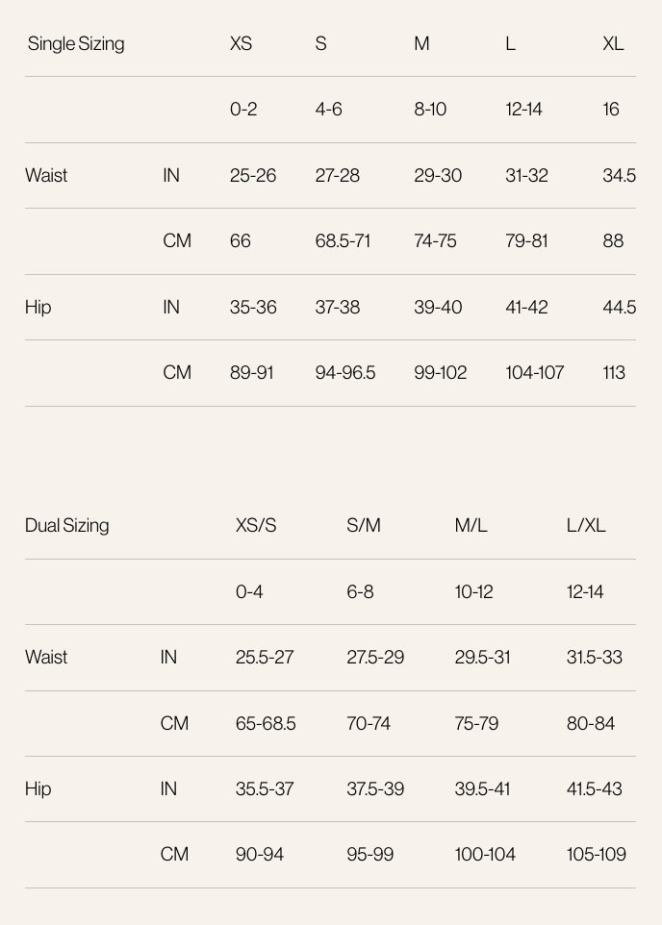
Task: Select the M/L dual size header
Action: point(471,525)
